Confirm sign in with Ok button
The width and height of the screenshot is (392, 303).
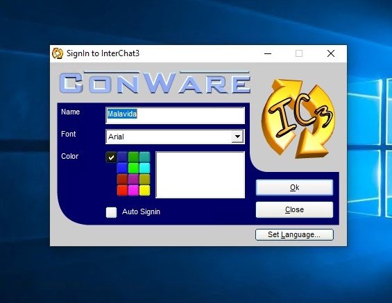point(294,187)
